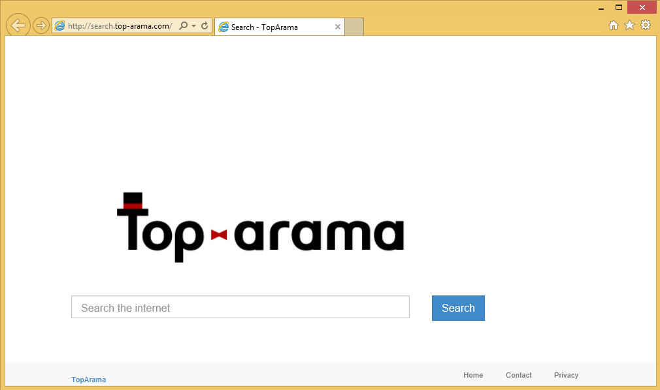Click the Top-arama logo

coord(260,228)
